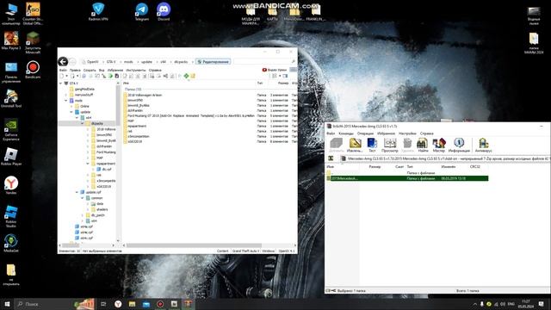Click the Roblox Studio desktop icon

point(11,216)
